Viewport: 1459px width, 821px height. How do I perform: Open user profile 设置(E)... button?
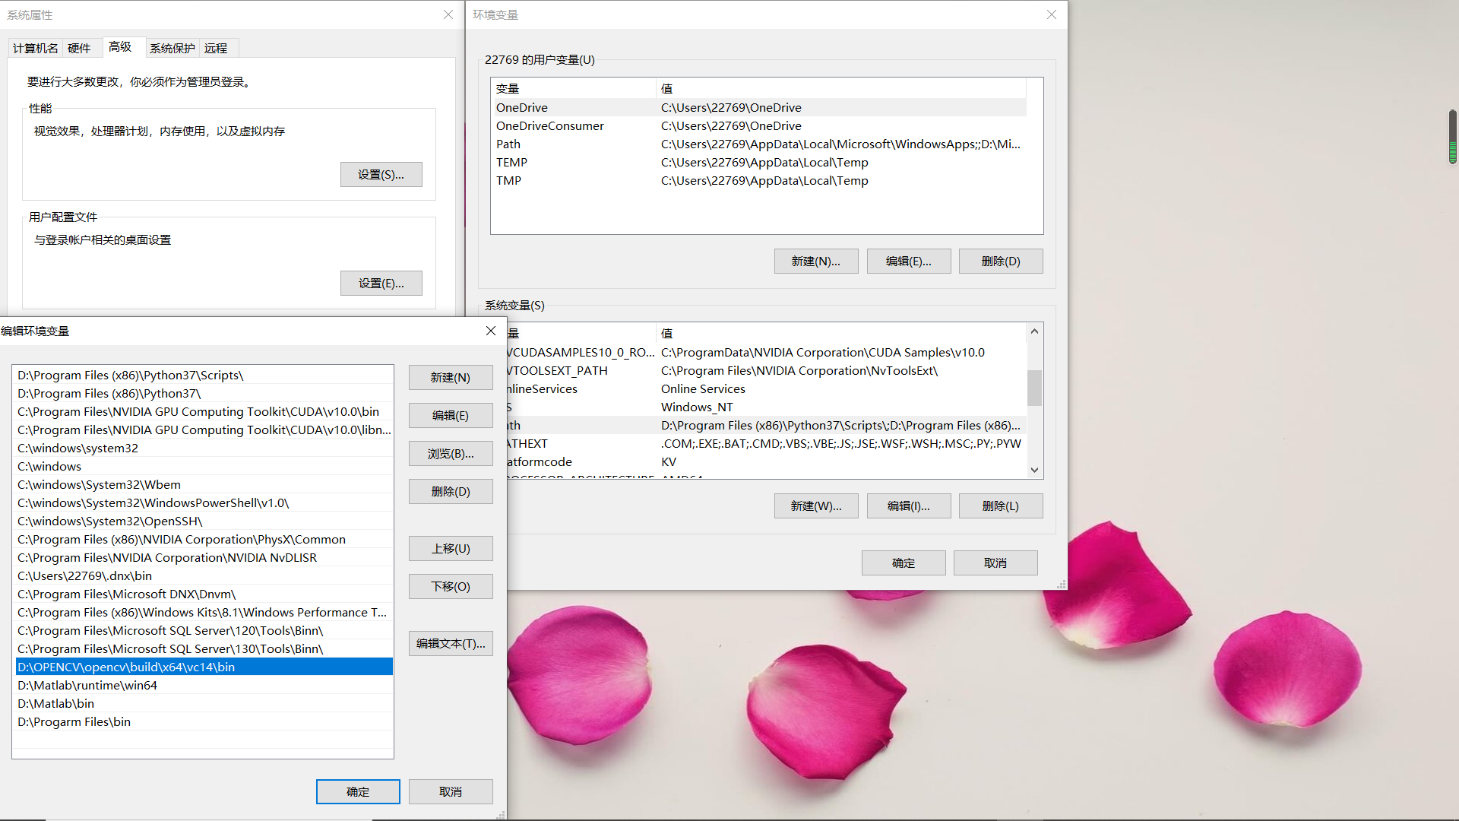pyautogui.click(x=381, y=284)
